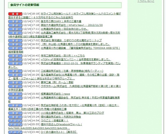Click the 注目 badge beside 12/14[15:35]

click(x=15, y=113)
